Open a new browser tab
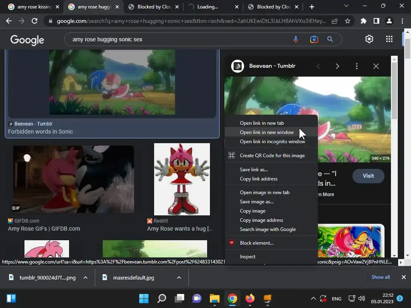The height and width of the screenshot is (308, 411). [x=311, y=7]
